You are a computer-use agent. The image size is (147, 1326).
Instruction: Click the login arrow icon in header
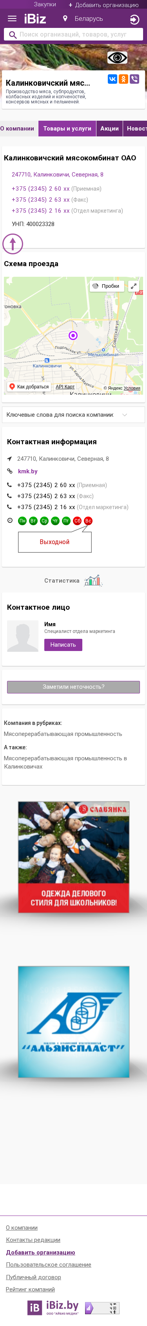134,20
